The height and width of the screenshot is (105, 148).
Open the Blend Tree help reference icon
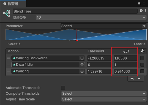pyautogui.click(x=141, y=11)
